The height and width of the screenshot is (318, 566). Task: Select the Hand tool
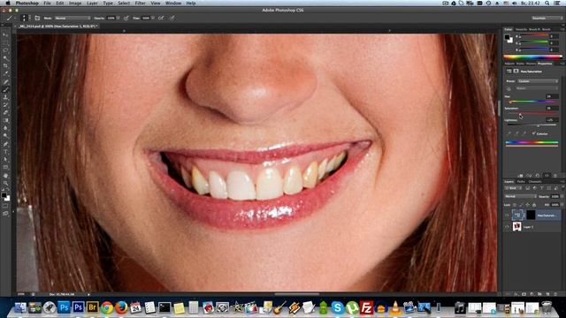click(x=5, y=176)
